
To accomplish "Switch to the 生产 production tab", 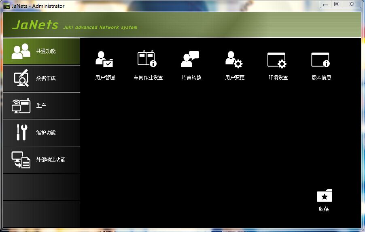I will click(x=42, y=106).
